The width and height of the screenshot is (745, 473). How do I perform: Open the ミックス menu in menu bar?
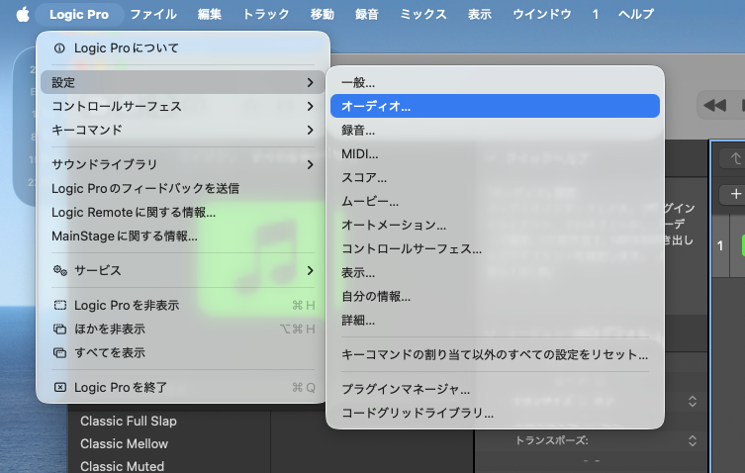[x=423, y=14]
